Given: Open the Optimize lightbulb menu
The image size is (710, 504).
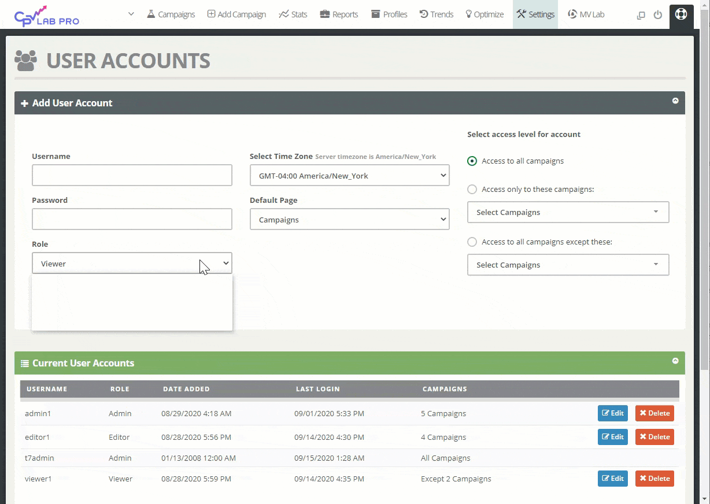Looking at the screenshot, I should point(485,14).
